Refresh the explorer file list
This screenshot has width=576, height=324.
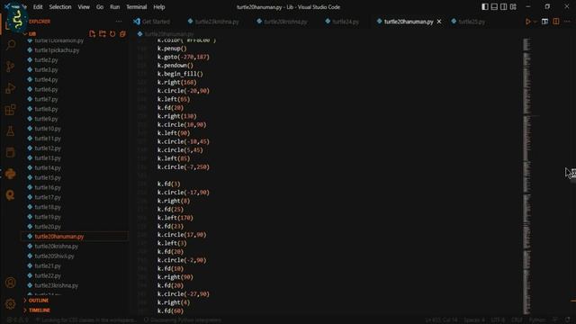tap(112, 34)
